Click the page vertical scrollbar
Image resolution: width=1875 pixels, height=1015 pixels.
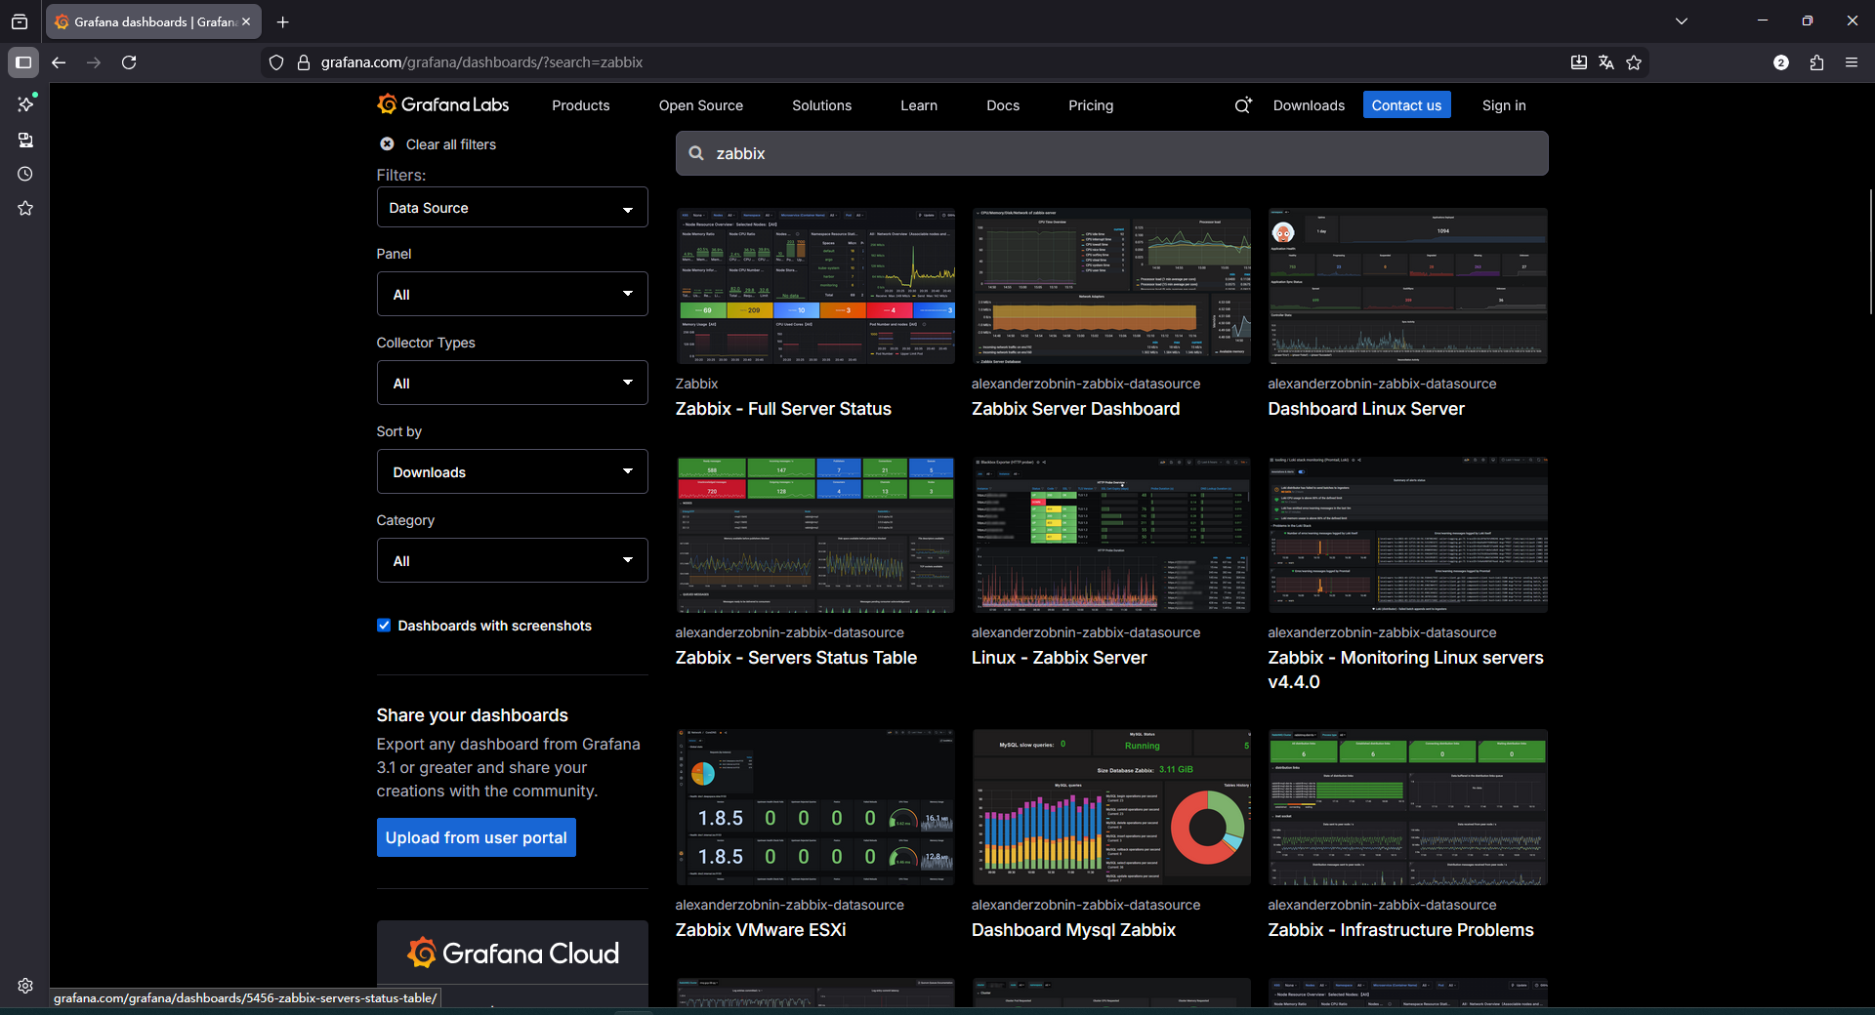pos(1870,252)
